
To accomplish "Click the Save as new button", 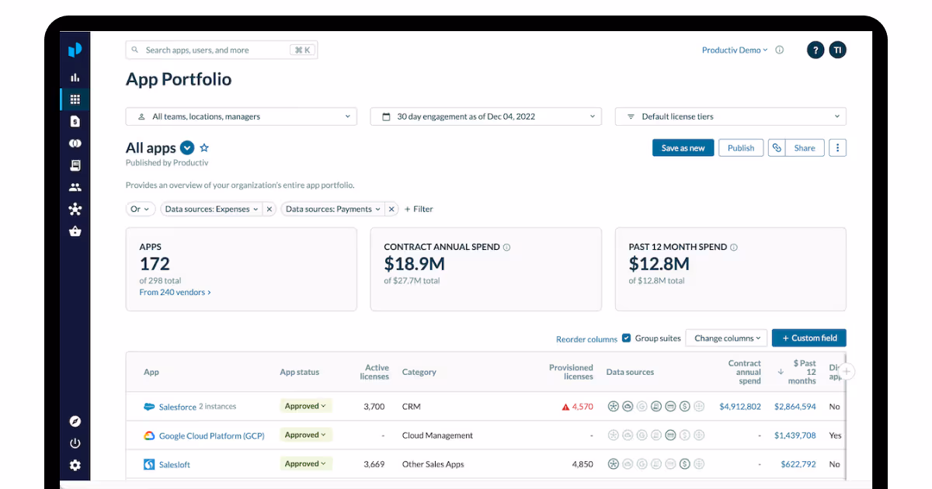I will pos(683,147).
